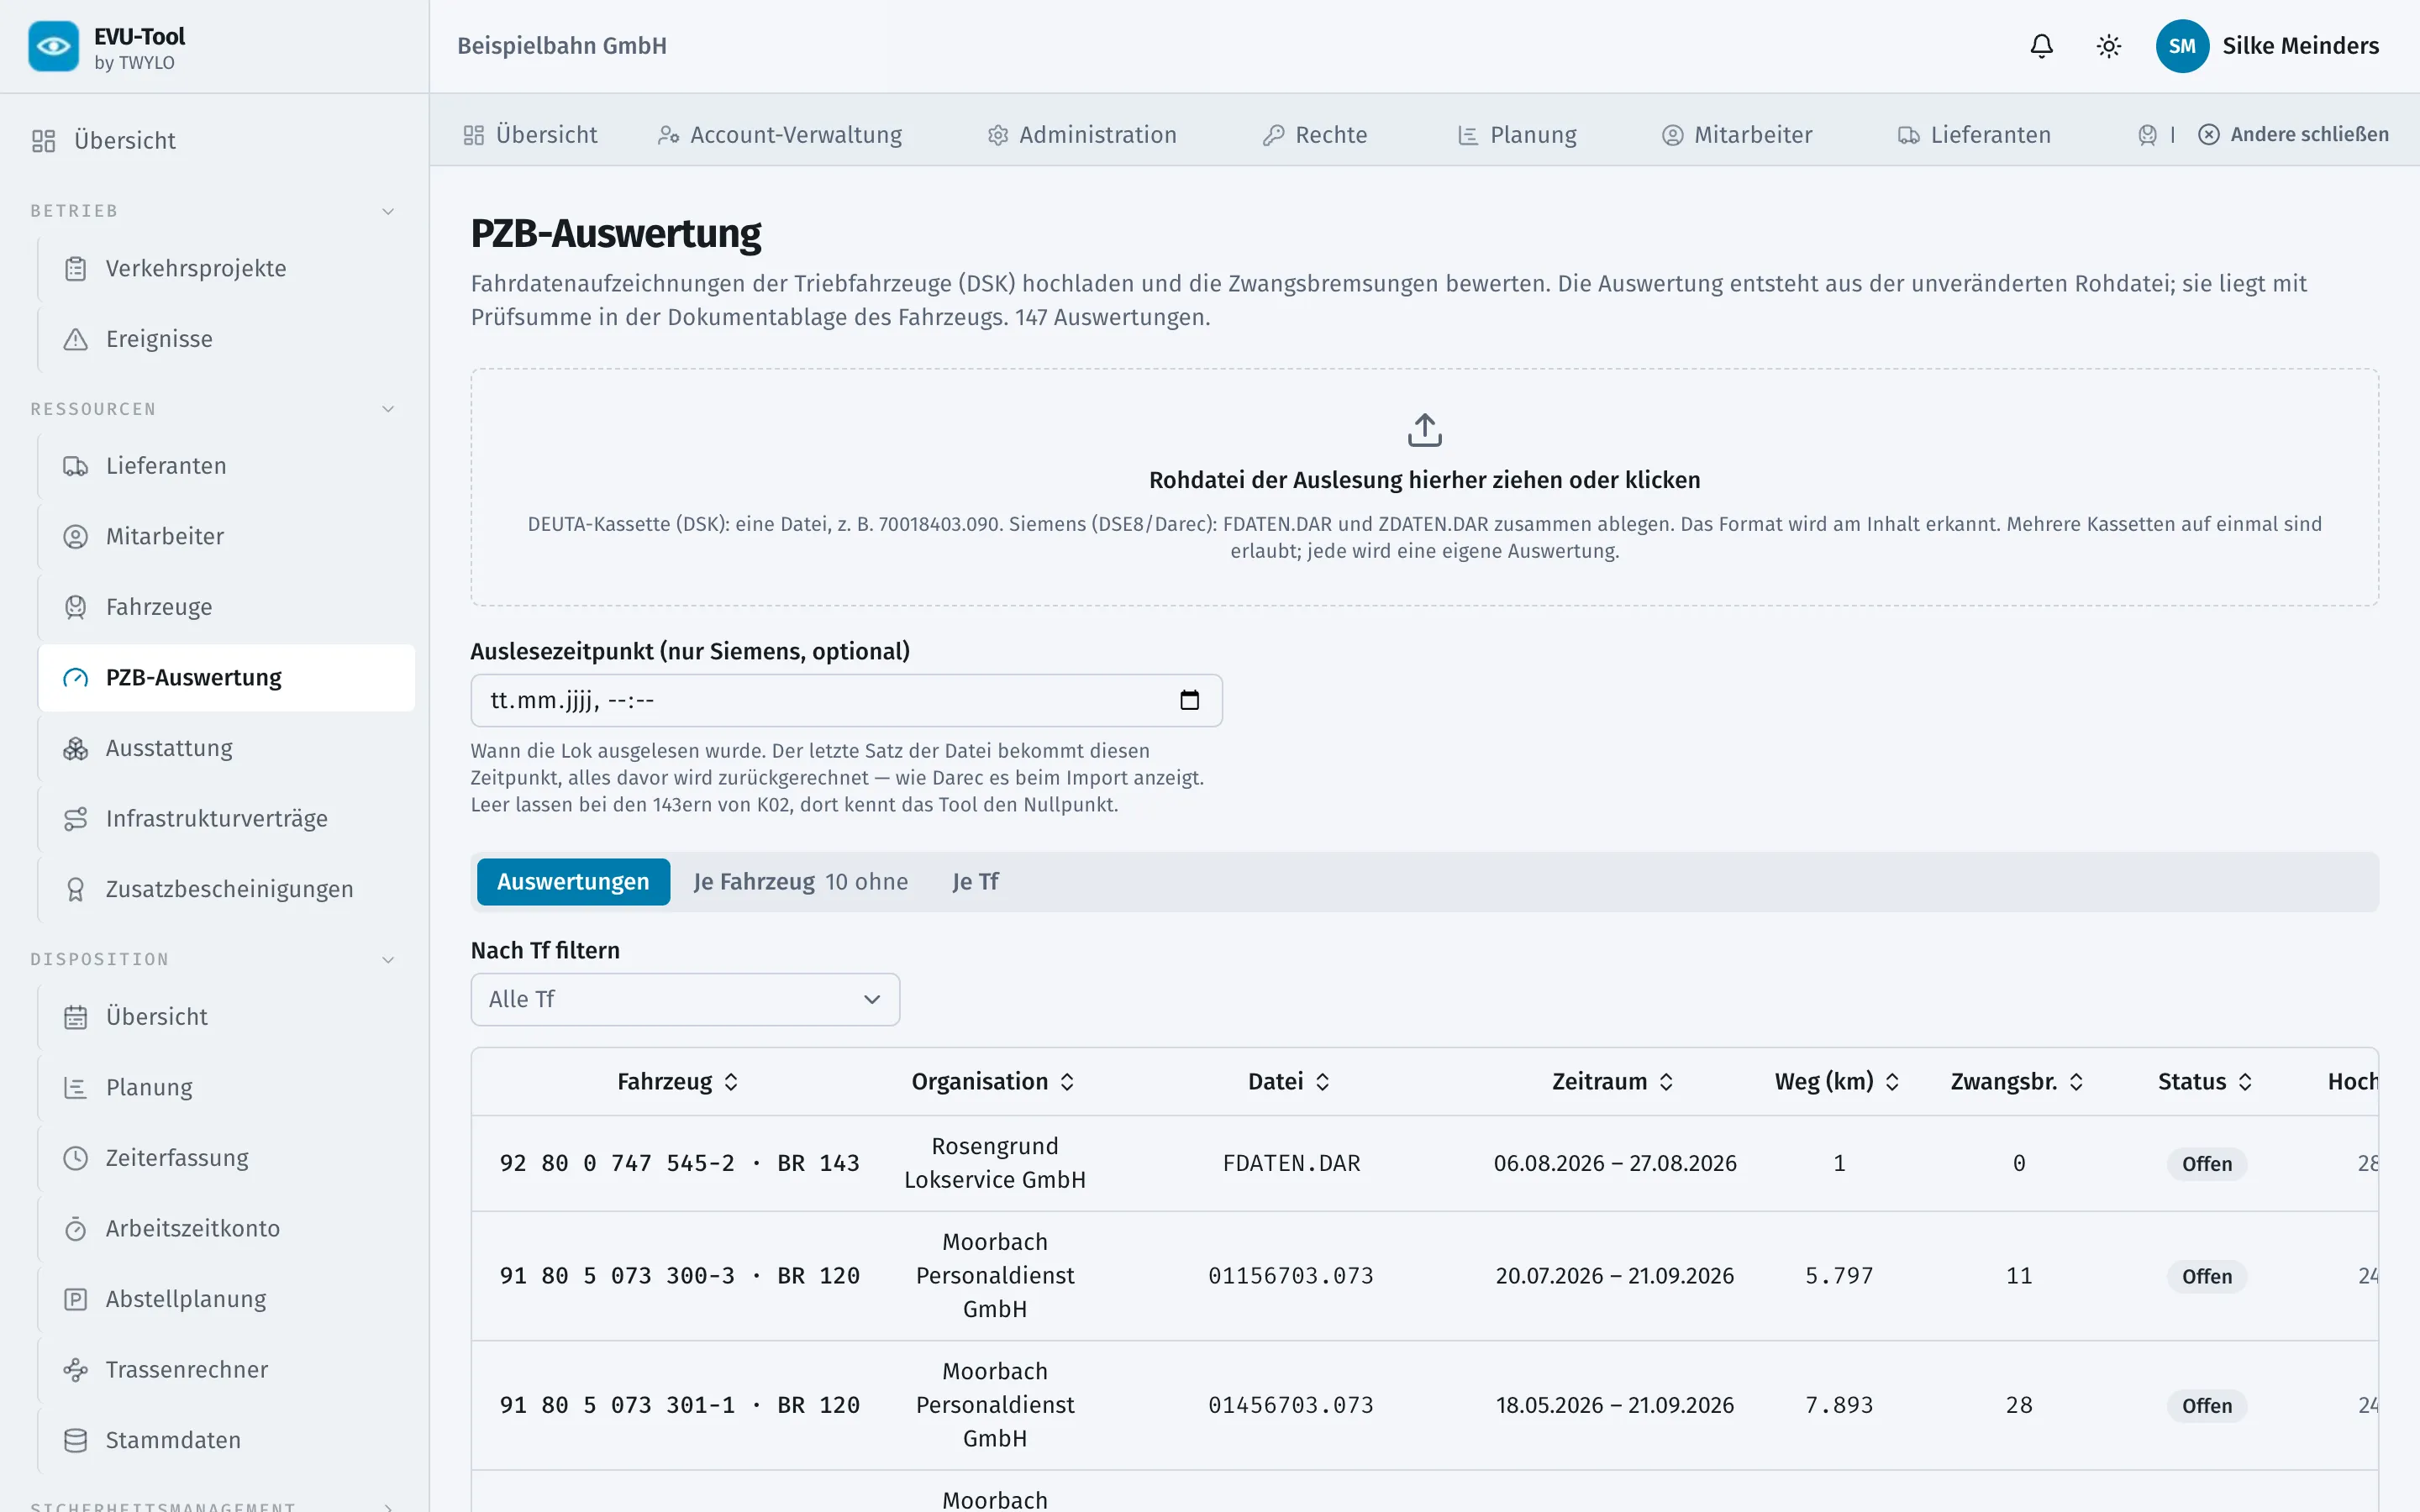Sort table by Organisation column

tap(993, 1081)
